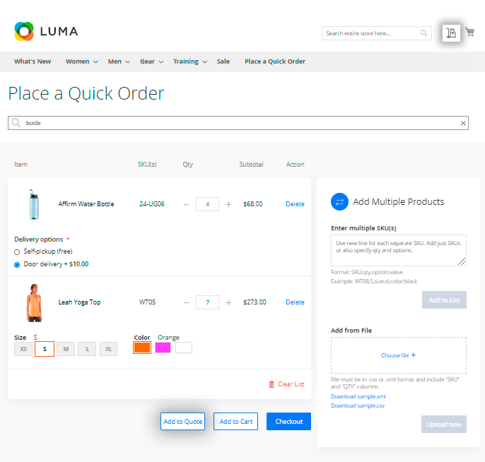Increase Affirm Water Bottle quantity with plus
The image size is (485, 462).
click(228, 204)
